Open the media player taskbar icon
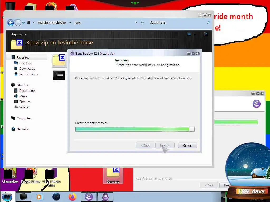The image size is (270, 202). pyautogui.click(x=39, y=197)
